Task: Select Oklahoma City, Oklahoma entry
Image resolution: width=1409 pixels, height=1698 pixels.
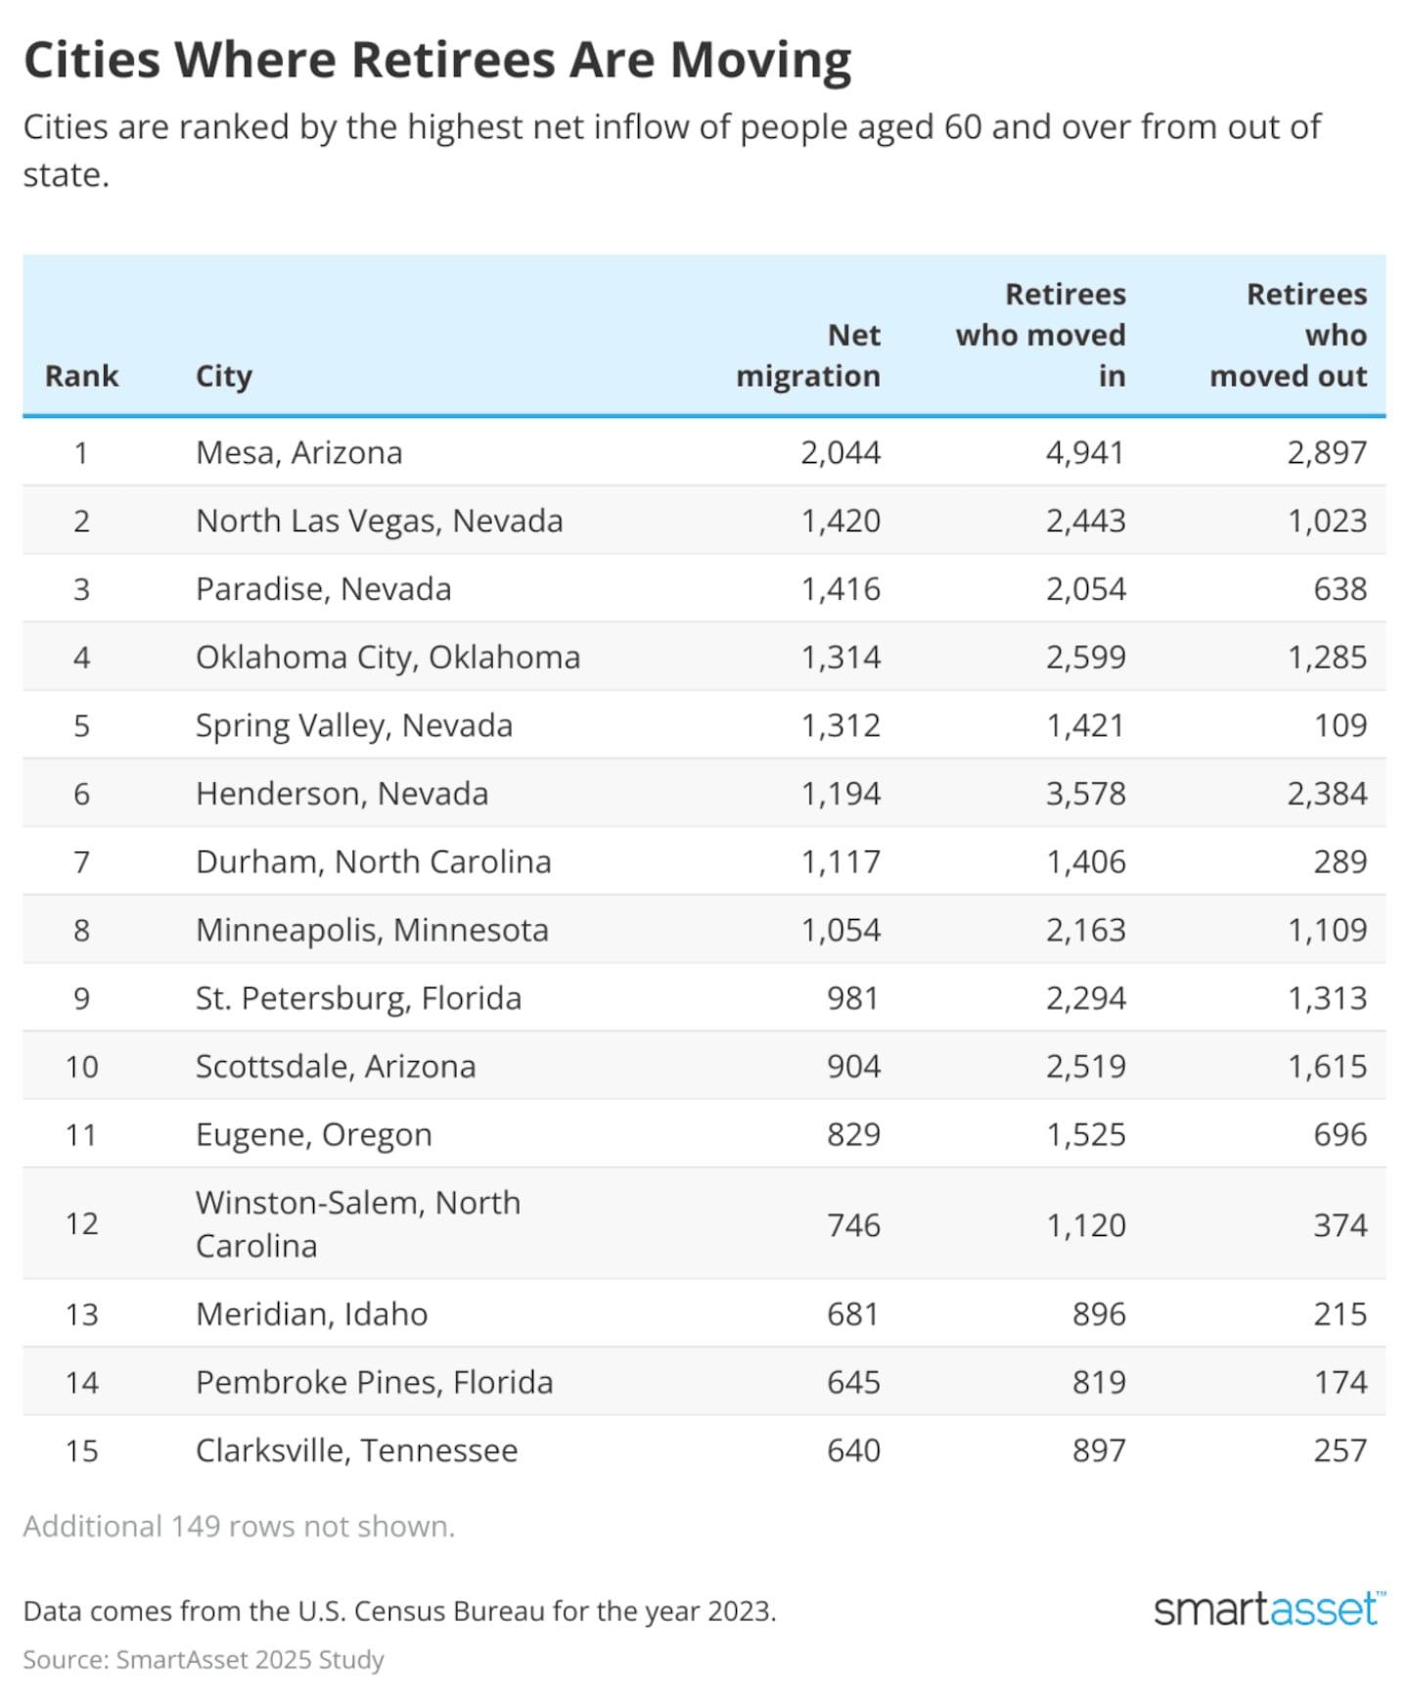Action: pyautogui.click(x=388, y=658)
